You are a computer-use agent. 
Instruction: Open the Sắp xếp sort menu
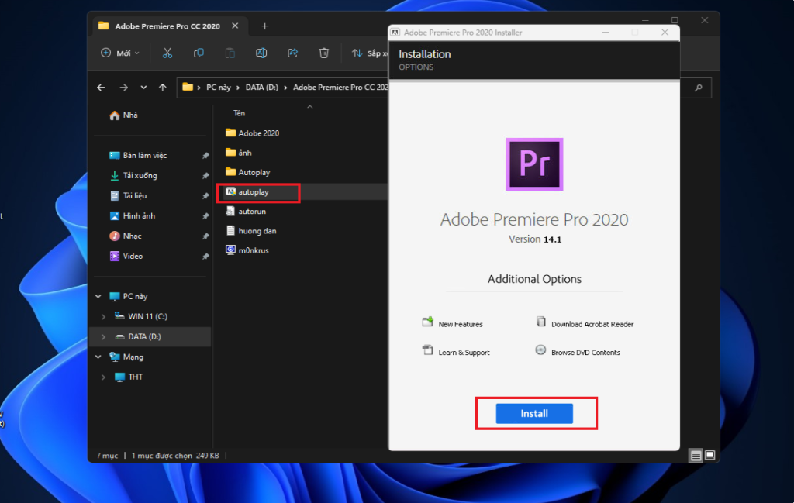370,53
